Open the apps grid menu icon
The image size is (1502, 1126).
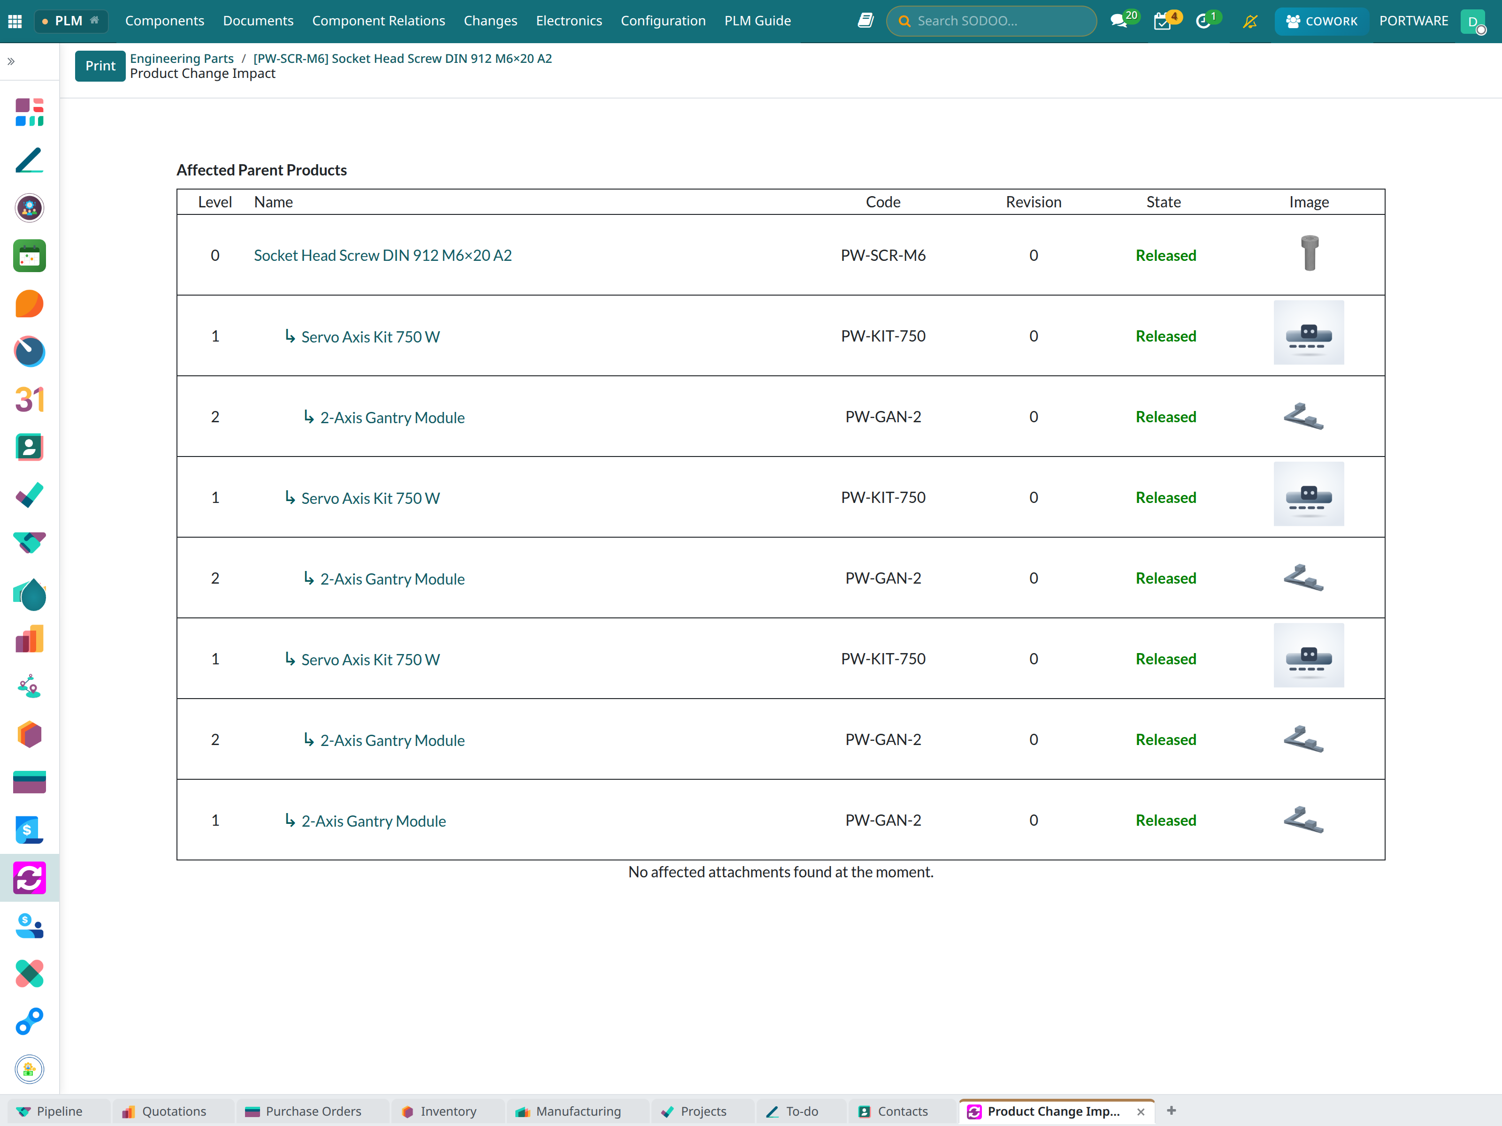pos(15,21)
